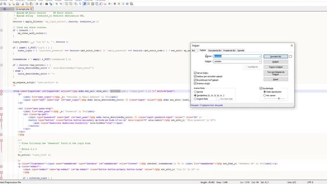Close the wp-login.php tab via its X
The image size is (327, 184).
31,9
